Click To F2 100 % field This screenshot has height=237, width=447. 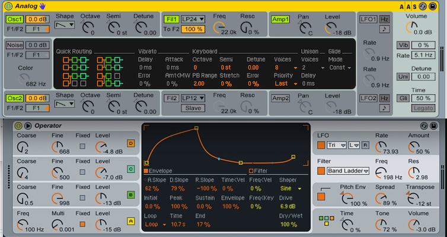click(x=193, y=29)
